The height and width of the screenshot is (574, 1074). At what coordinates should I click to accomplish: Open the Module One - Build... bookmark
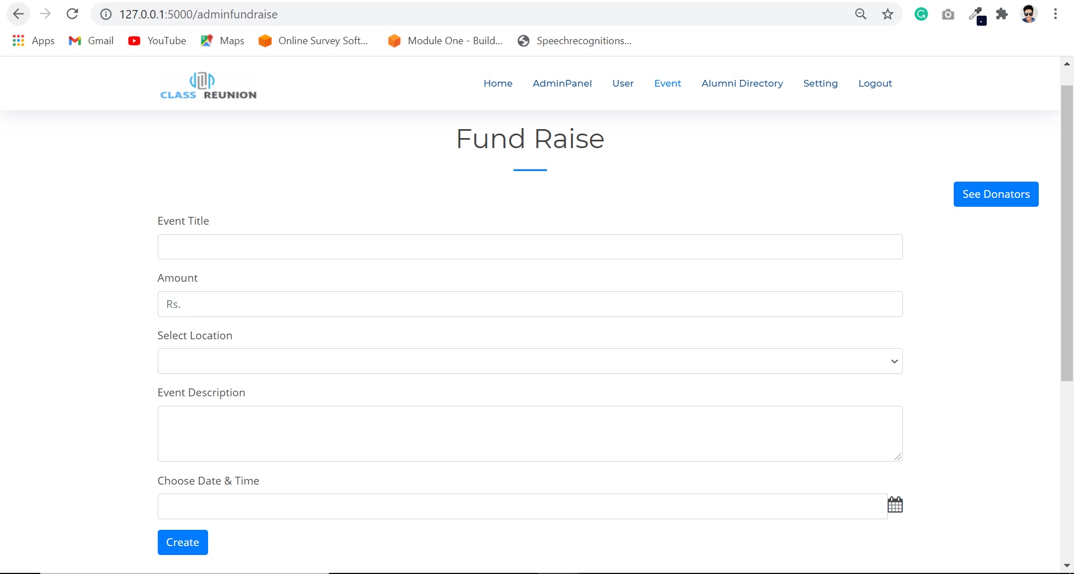(x=445, y=41)
